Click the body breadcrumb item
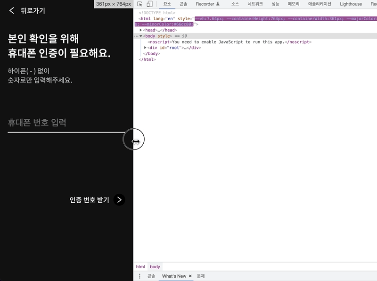 coord(155,266)
